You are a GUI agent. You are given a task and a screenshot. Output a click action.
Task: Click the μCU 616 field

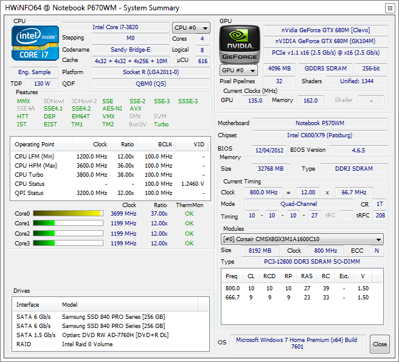(x=203, y=61)
